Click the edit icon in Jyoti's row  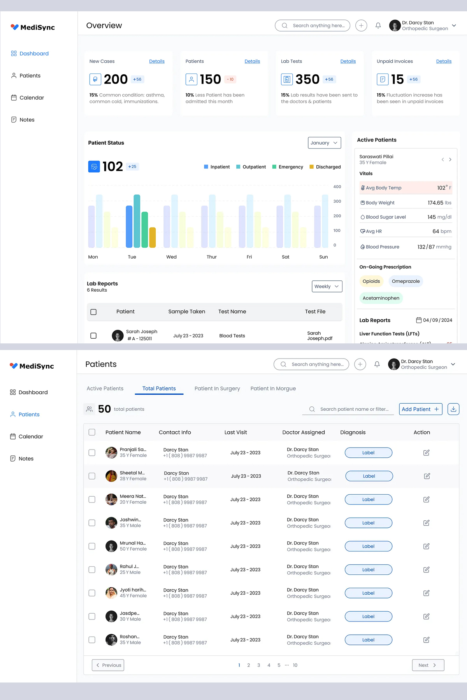427,593
